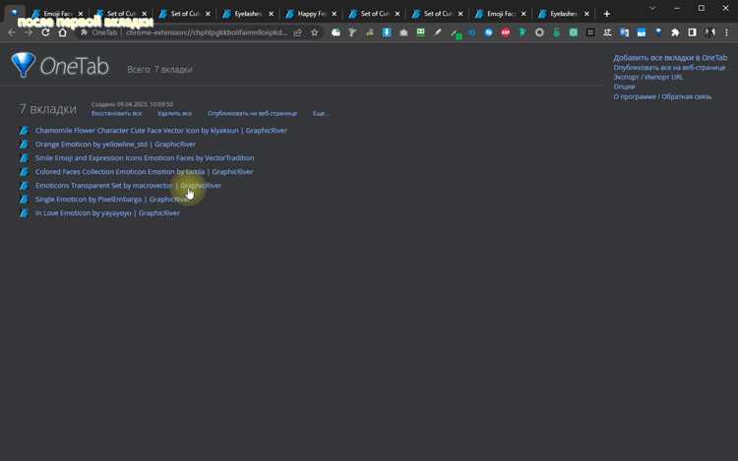738x461 pixels.
Task: Open a new browser tab
Action: click(607, 14)
